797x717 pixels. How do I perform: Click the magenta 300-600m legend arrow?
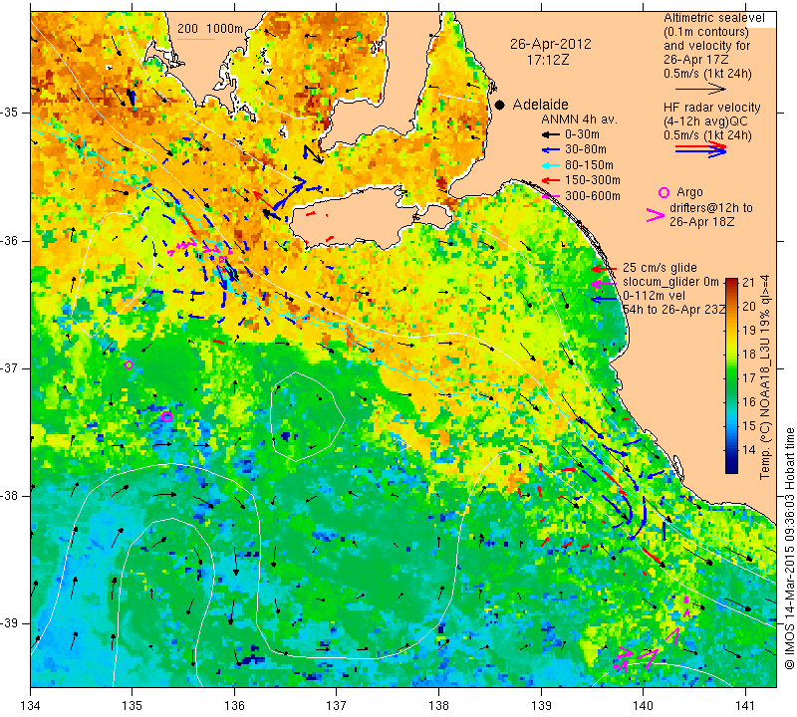[x=551, y=195]
